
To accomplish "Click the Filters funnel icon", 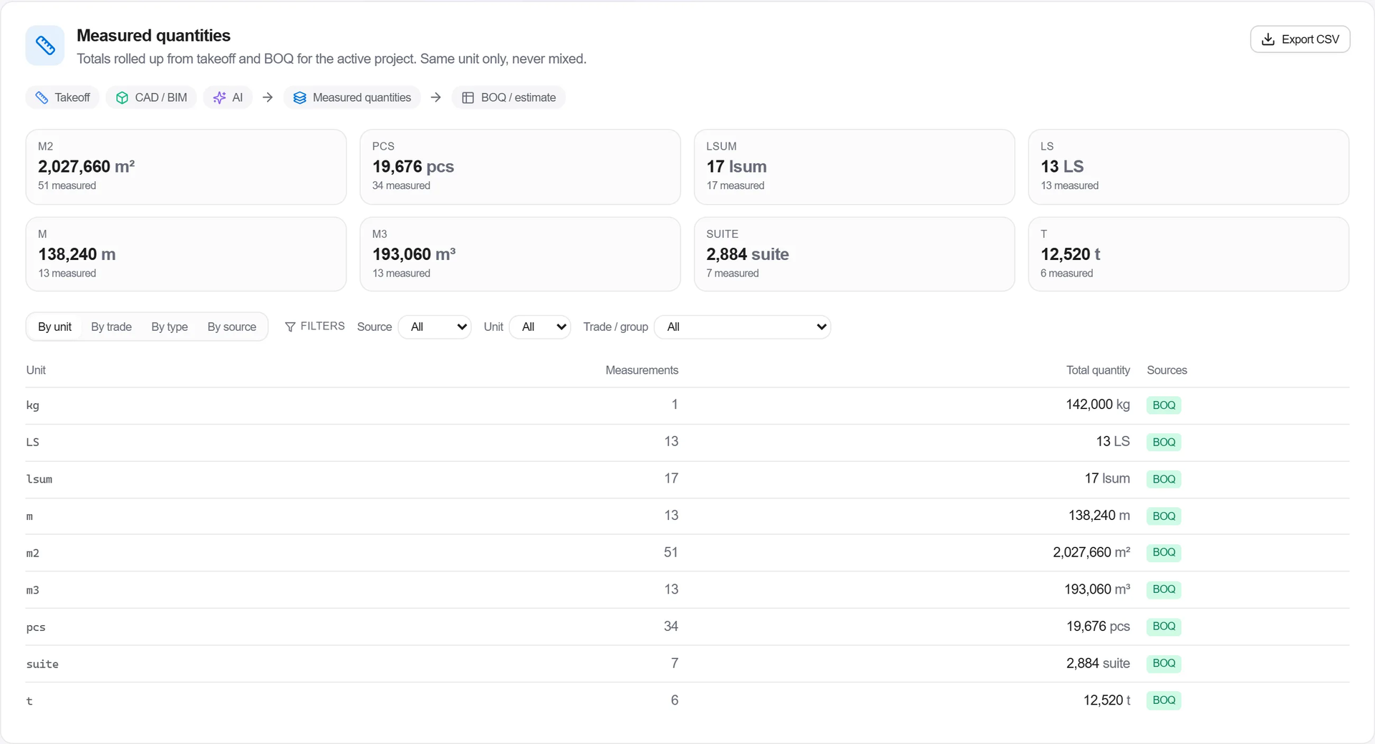I will pyautogui.click(x=290, y=327).
